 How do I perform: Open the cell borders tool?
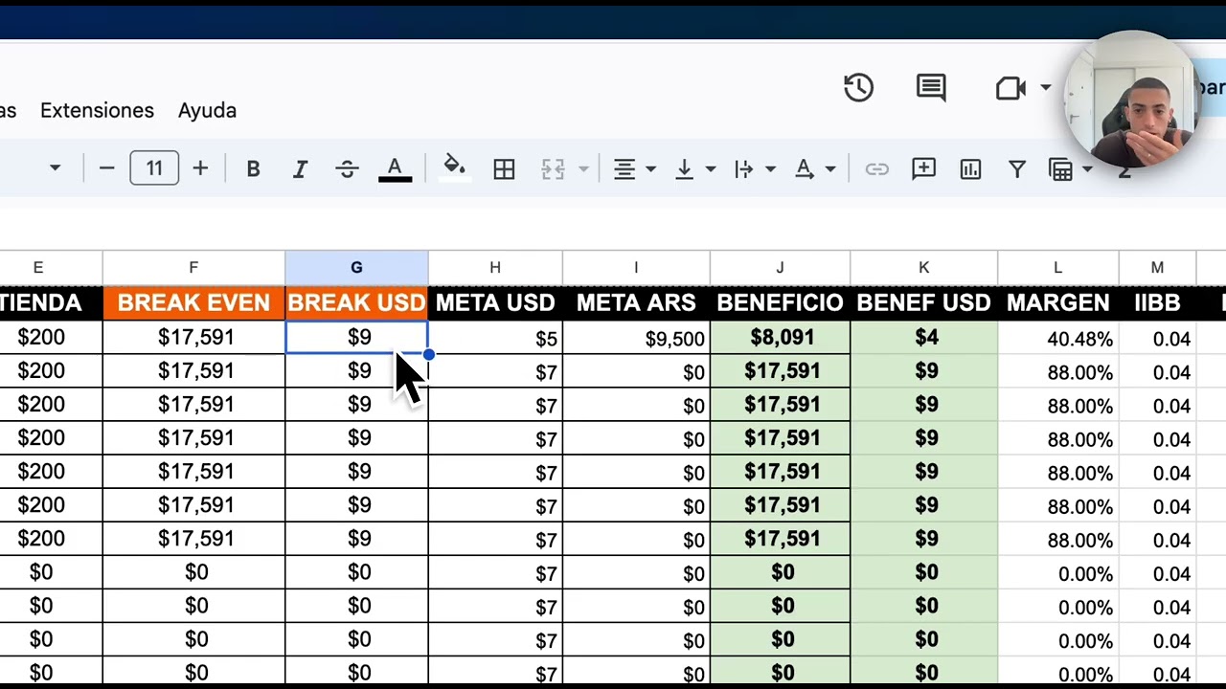click(504, 169)
